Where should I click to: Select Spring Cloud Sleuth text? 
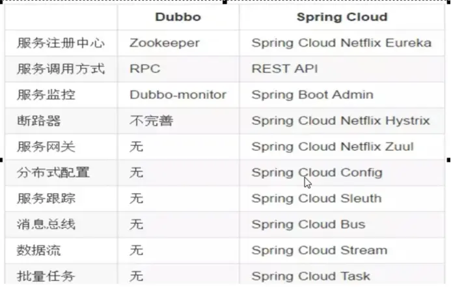point(316,198)
